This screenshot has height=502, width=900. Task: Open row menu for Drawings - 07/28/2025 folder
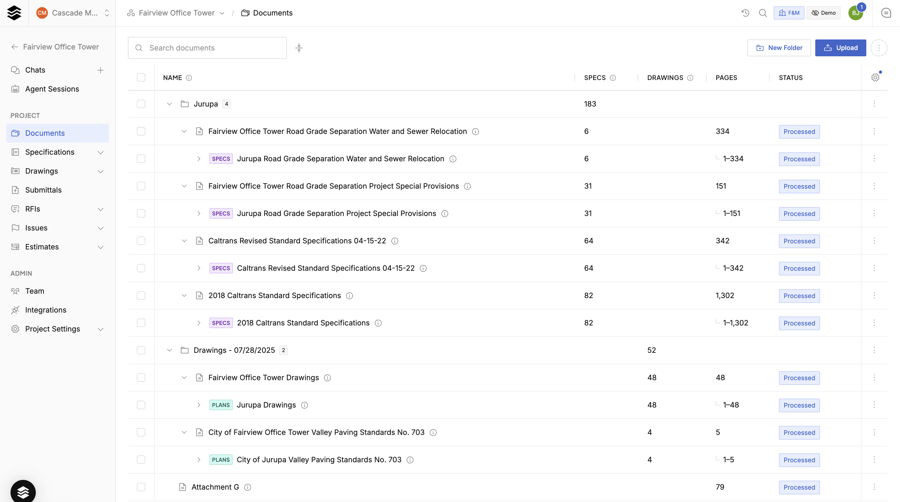(x=874, y=350)
